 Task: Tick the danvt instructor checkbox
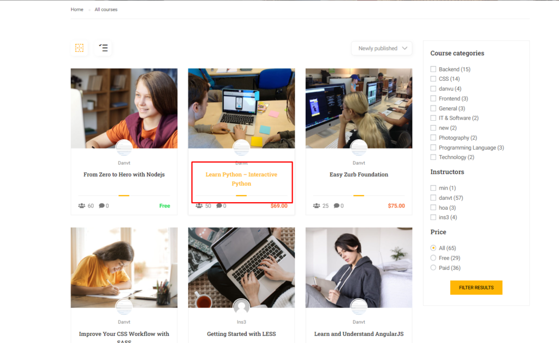[x=433, y=198]
